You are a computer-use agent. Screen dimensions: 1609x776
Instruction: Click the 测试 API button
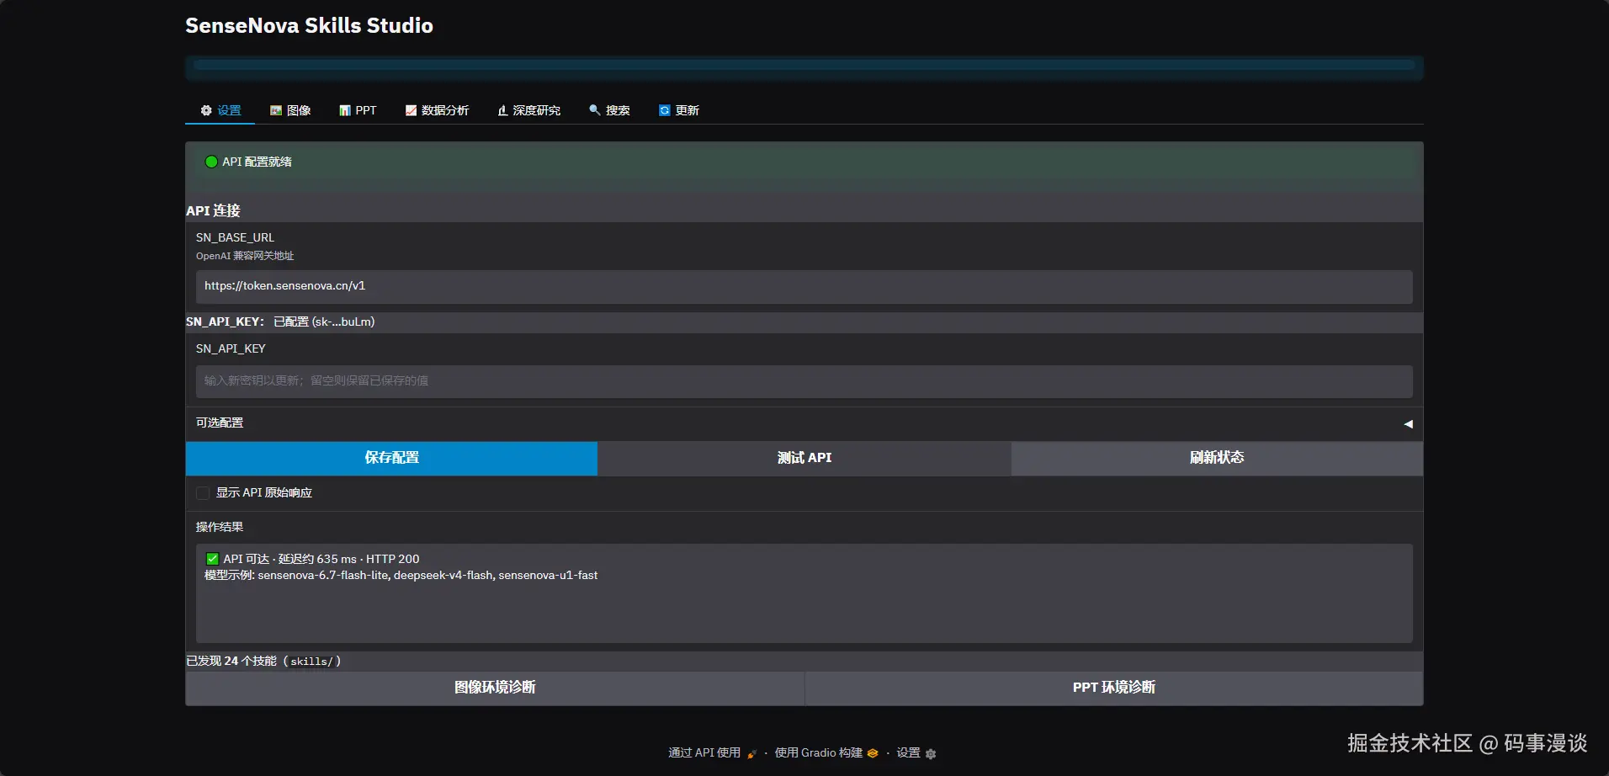pyautogui.click(x=804, y=458)
